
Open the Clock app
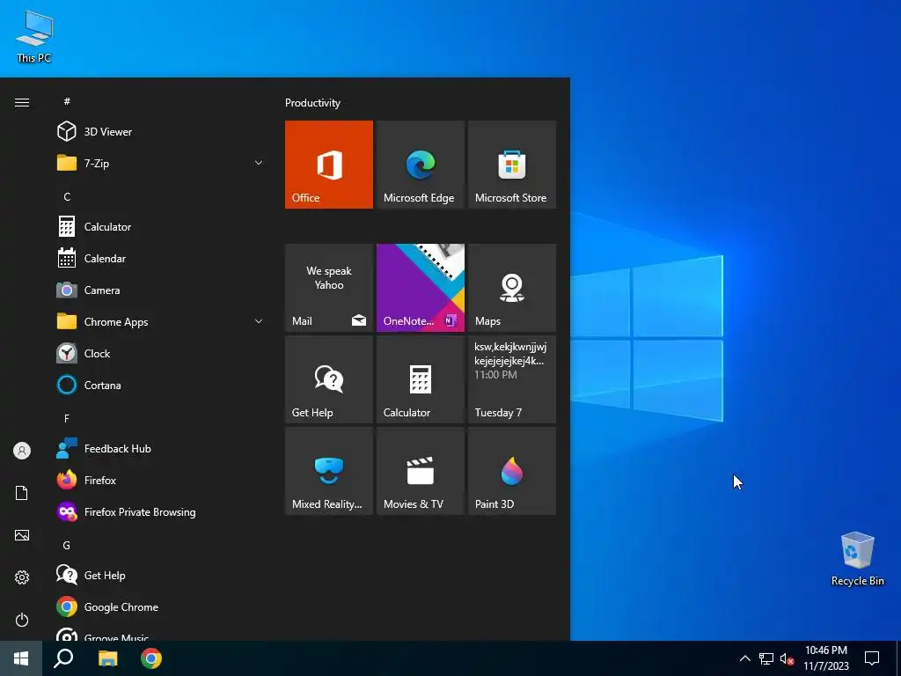(161, 353)
